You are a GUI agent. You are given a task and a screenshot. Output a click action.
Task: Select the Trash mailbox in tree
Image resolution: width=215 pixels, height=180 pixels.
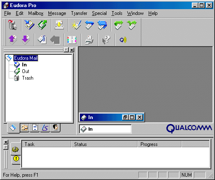28,78
